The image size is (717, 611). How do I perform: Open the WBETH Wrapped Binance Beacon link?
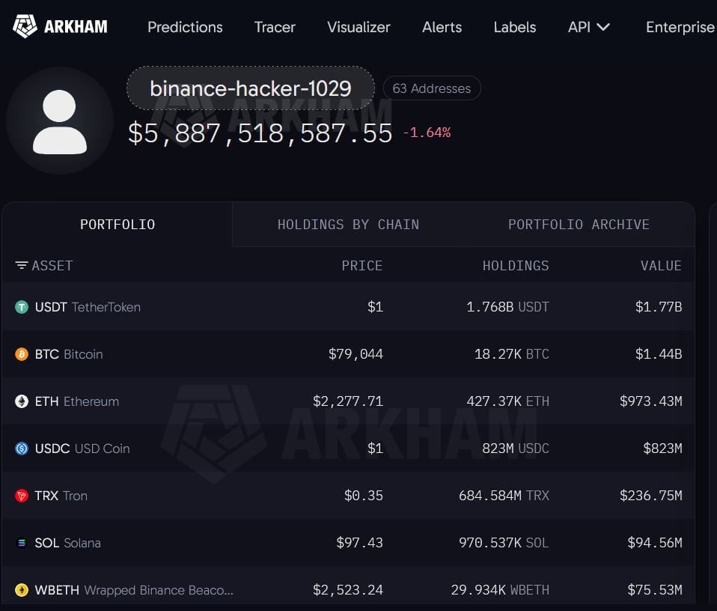134,589
